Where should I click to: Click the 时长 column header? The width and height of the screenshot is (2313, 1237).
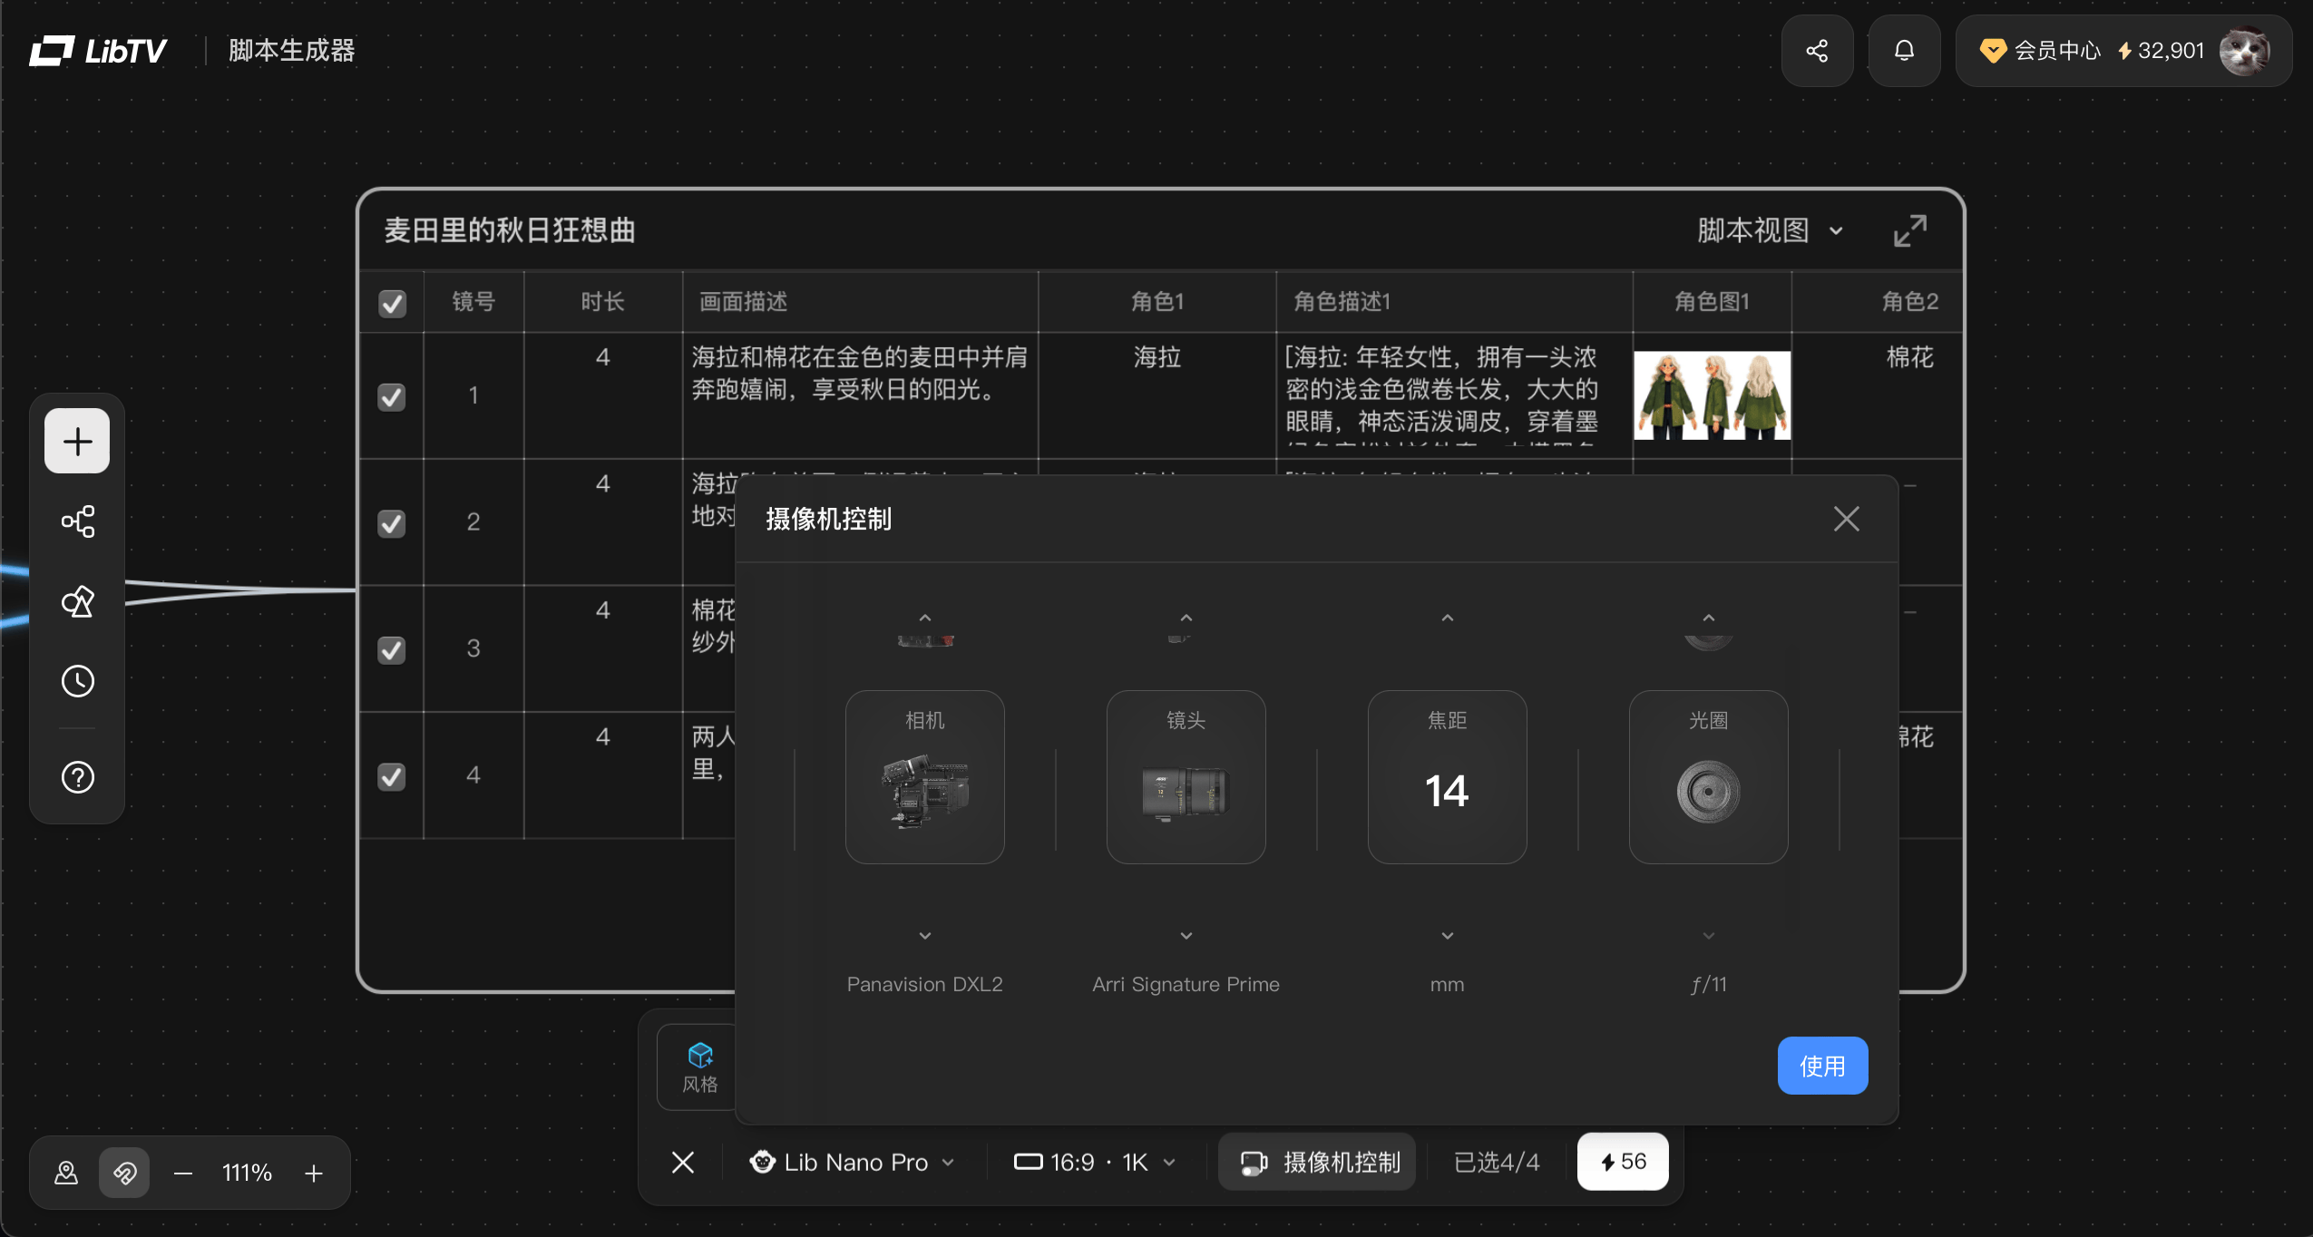coord(603,301)
